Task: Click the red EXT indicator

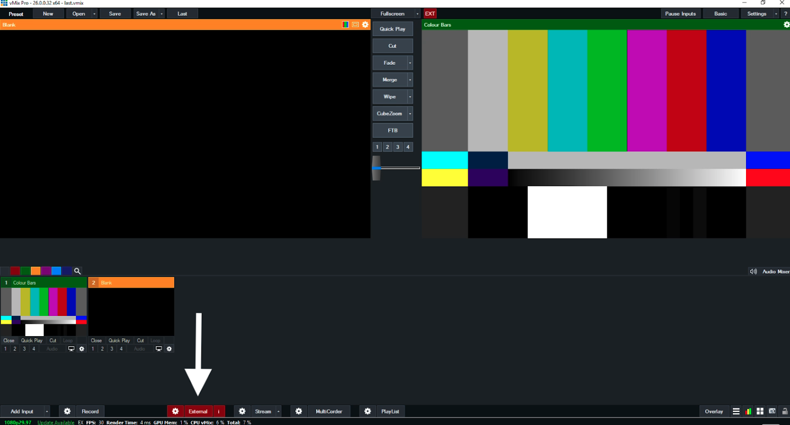Action: (x=430, y=14)
